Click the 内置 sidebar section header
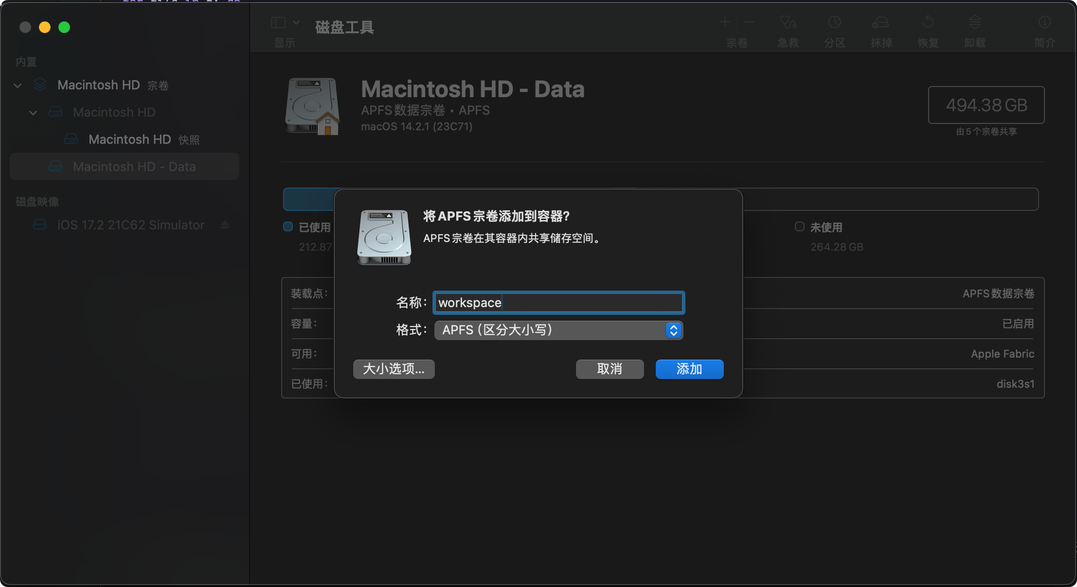The width and height of the screenshot is (1077, 587). (x=26, y=62)
